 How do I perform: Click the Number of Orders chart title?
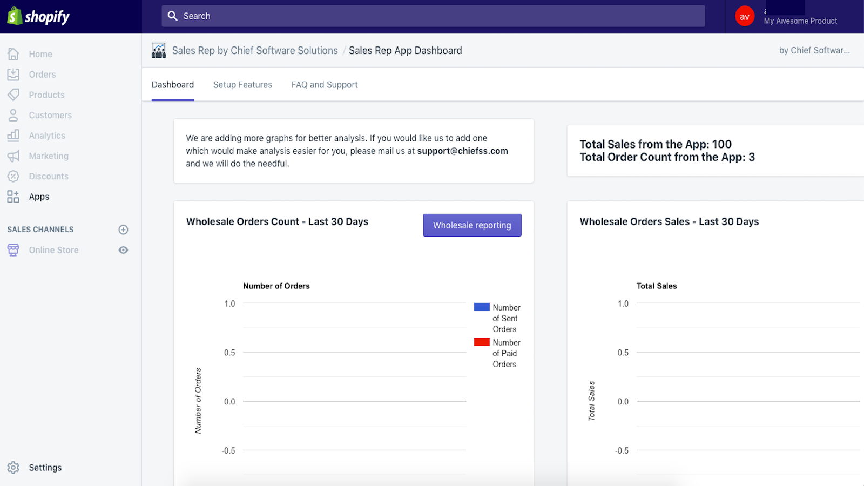click(276, 286)
